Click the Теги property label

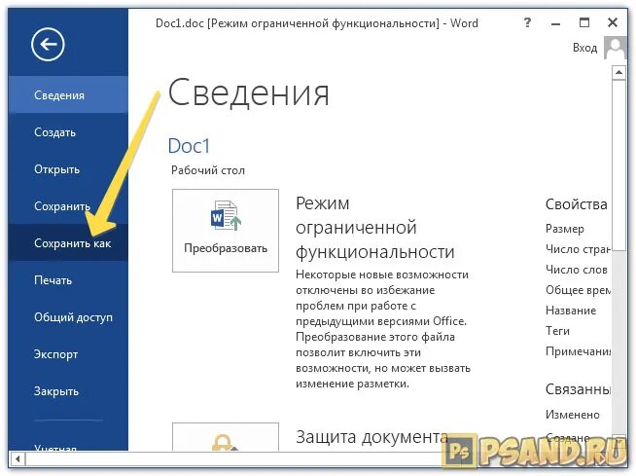[557, 331]
